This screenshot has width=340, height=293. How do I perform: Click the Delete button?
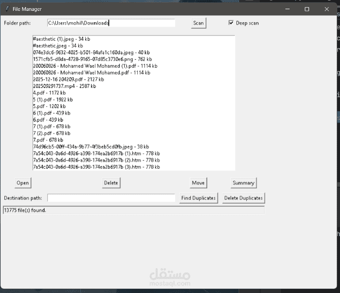click(x=111, y=183)
